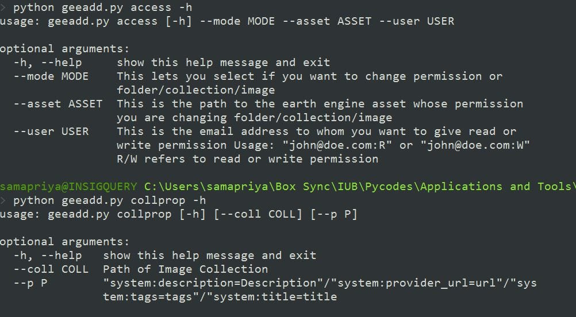Click the --user USER option text
This screenshot has width=576, height=317.
coord(51,132)
